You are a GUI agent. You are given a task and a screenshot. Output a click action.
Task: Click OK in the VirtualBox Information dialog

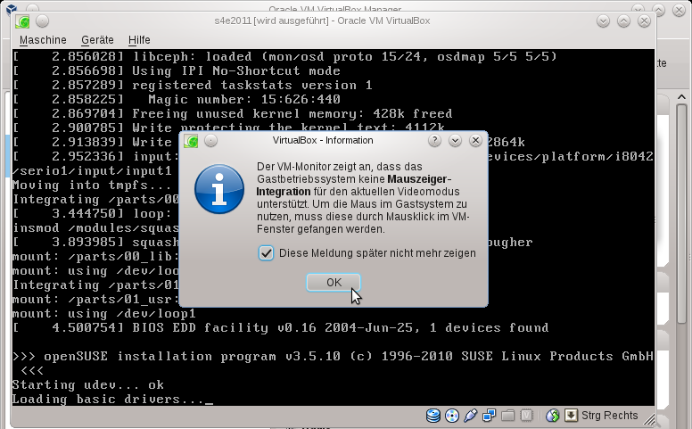click(x=334, y=283)
